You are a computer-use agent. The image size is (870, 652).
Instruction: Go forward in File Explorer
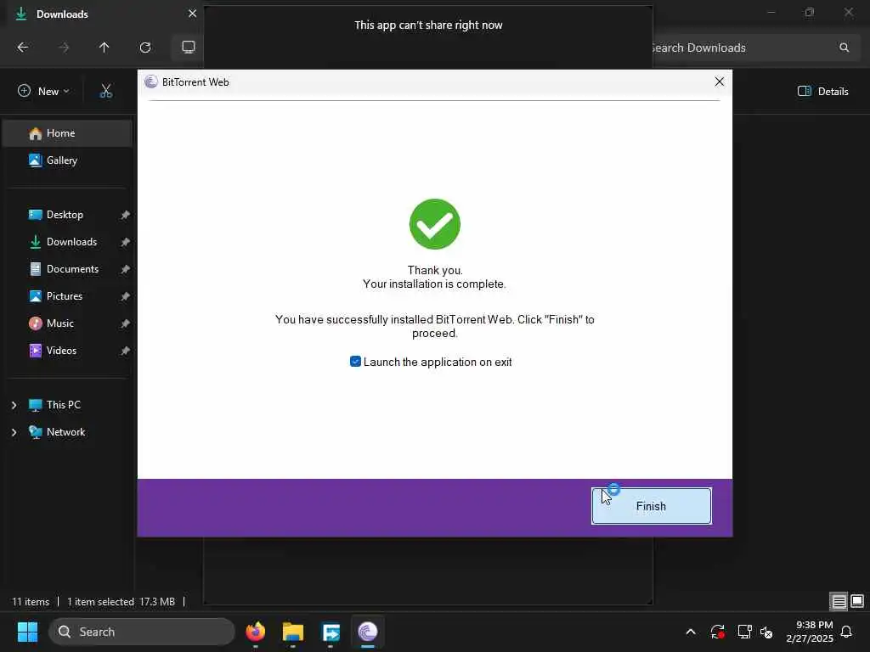click(x=64, y=48)
